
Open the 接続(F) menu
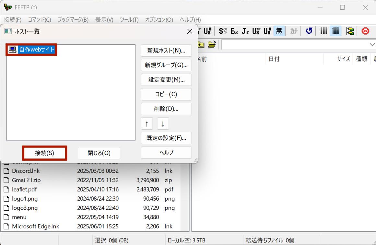click(x=13, y=20)
